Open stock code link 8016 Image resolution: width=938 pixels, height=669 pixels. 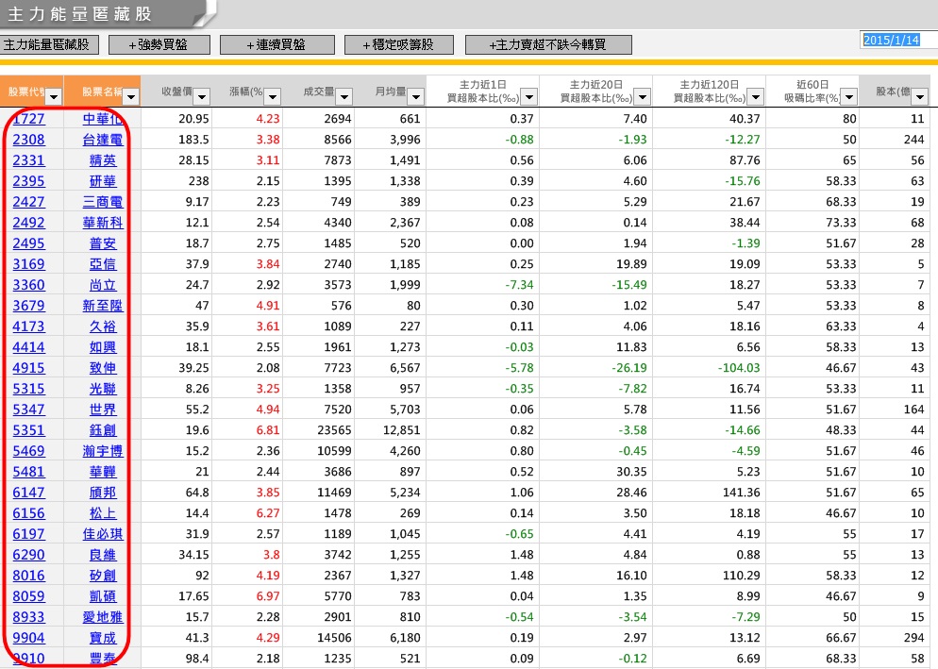pyautogui.click(x=28, y=575)
